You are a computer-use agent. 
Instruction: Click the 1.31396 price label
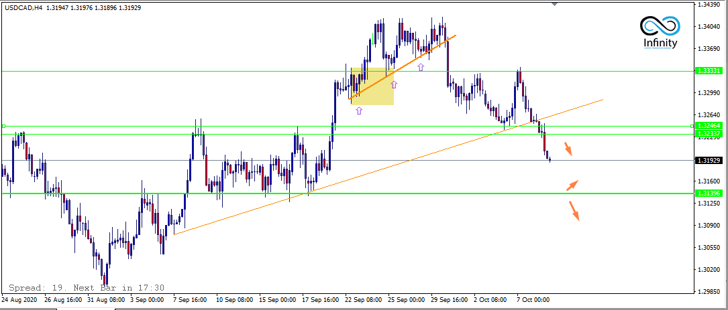click(709, 193)
